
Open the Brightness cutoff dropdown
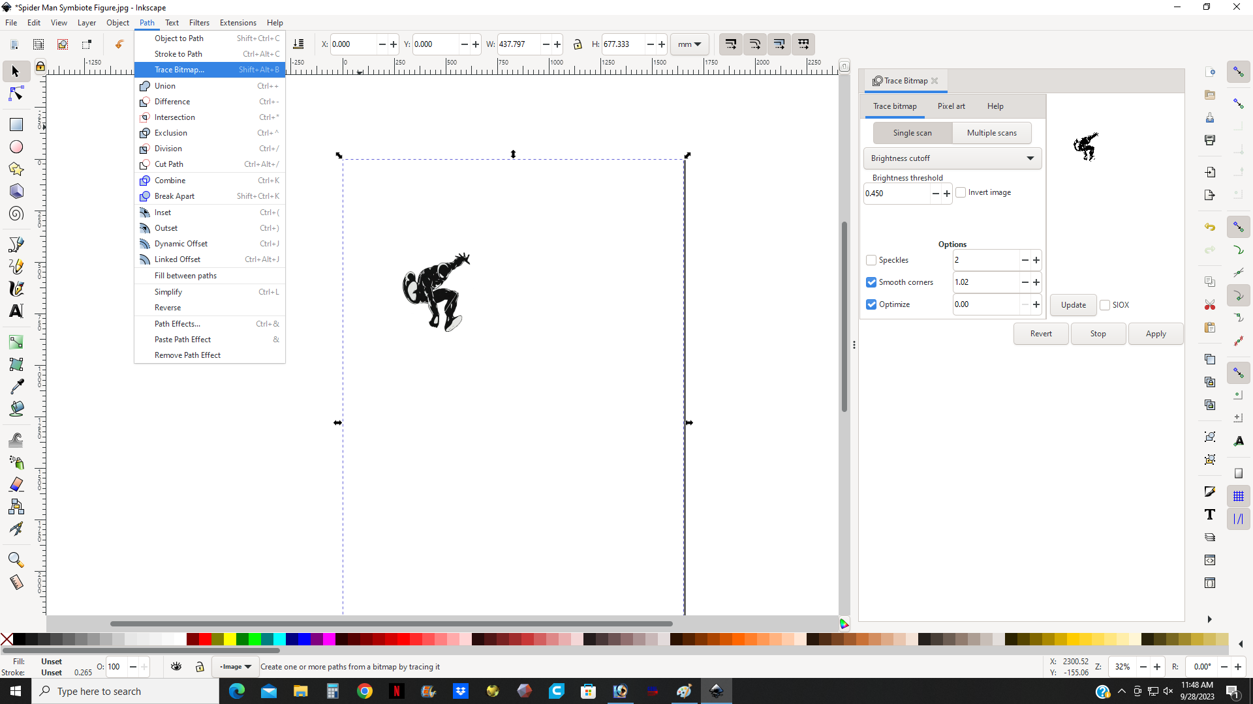tap(952, 158)
